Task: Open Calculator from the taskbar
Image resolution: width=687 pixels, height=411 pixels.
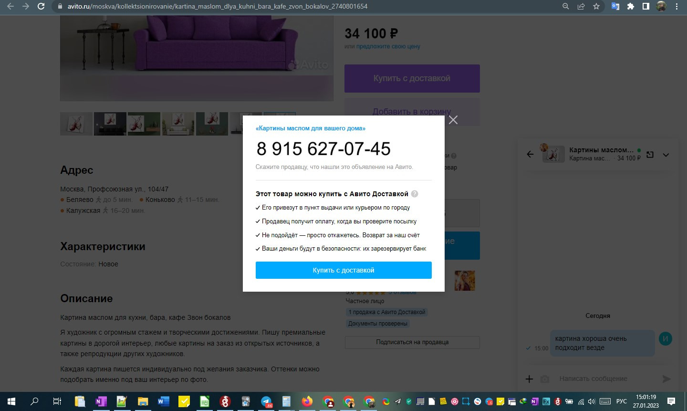Action: click(x=286, y=401)
